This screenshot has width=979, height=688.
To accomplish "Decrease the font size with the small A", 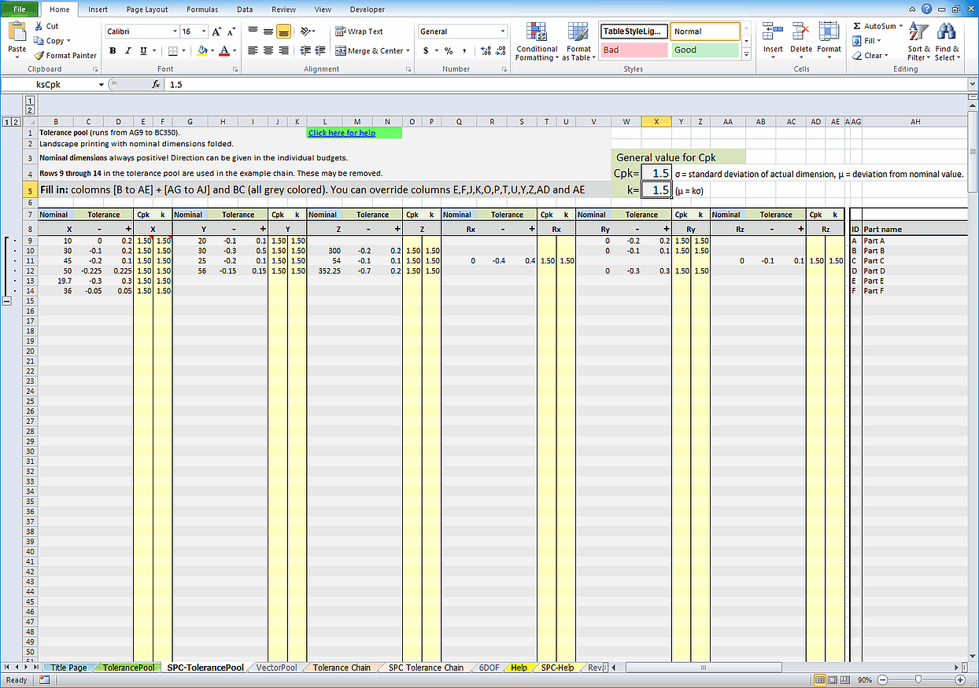I will pos(230,31).
